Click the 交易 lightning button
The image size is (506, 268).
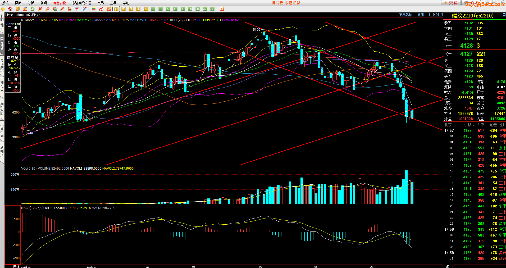pos(450,3)
